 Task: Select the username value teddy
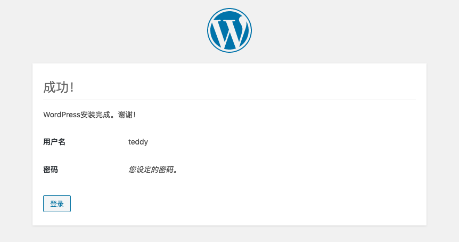tap(138, 142)
